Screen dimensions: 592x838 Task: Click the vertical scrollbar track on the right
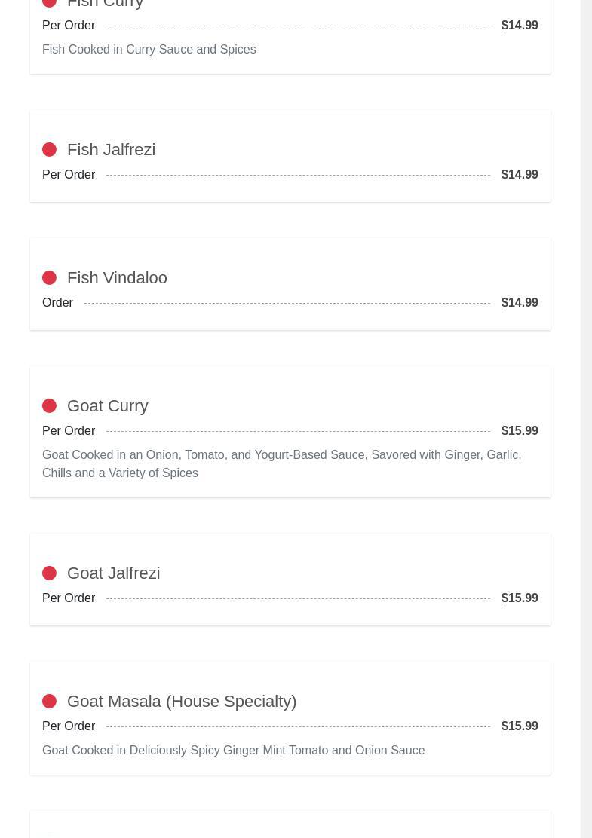tap(586, 419)
